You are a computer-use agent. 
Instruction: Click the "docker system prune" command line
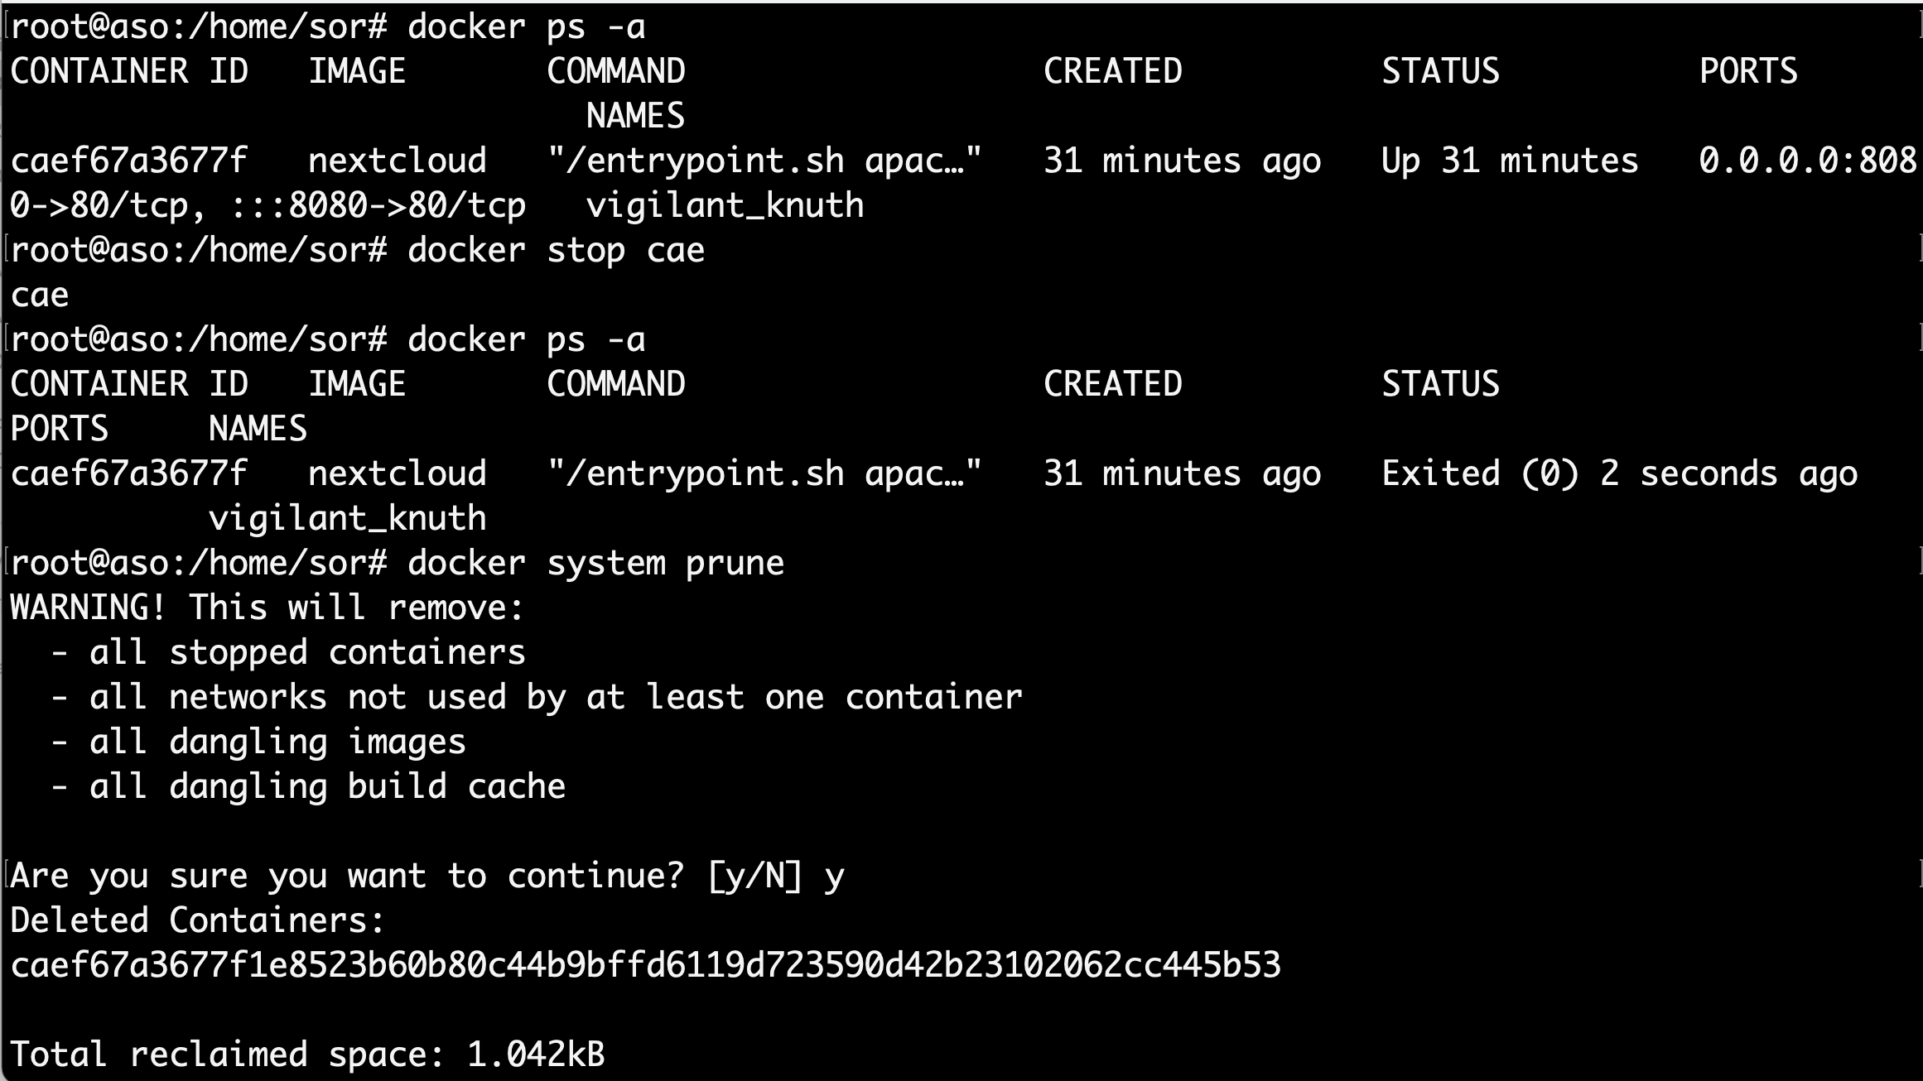(595, 564)
